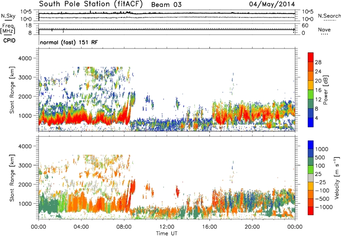Click the '08:00' time tick label
Viewport: 341px width, 236px height.
pos(124,227)
